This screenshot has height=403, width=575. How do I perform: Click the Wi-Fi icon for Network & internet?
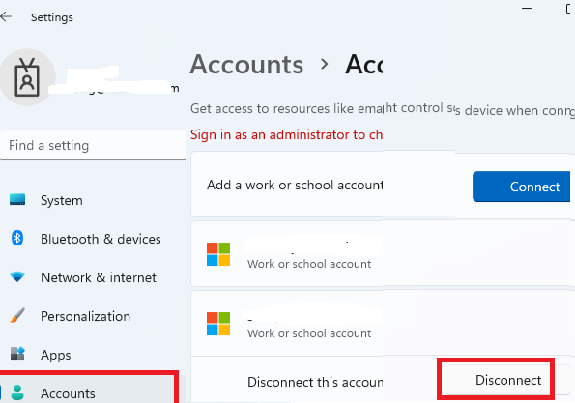click(17, 276)
